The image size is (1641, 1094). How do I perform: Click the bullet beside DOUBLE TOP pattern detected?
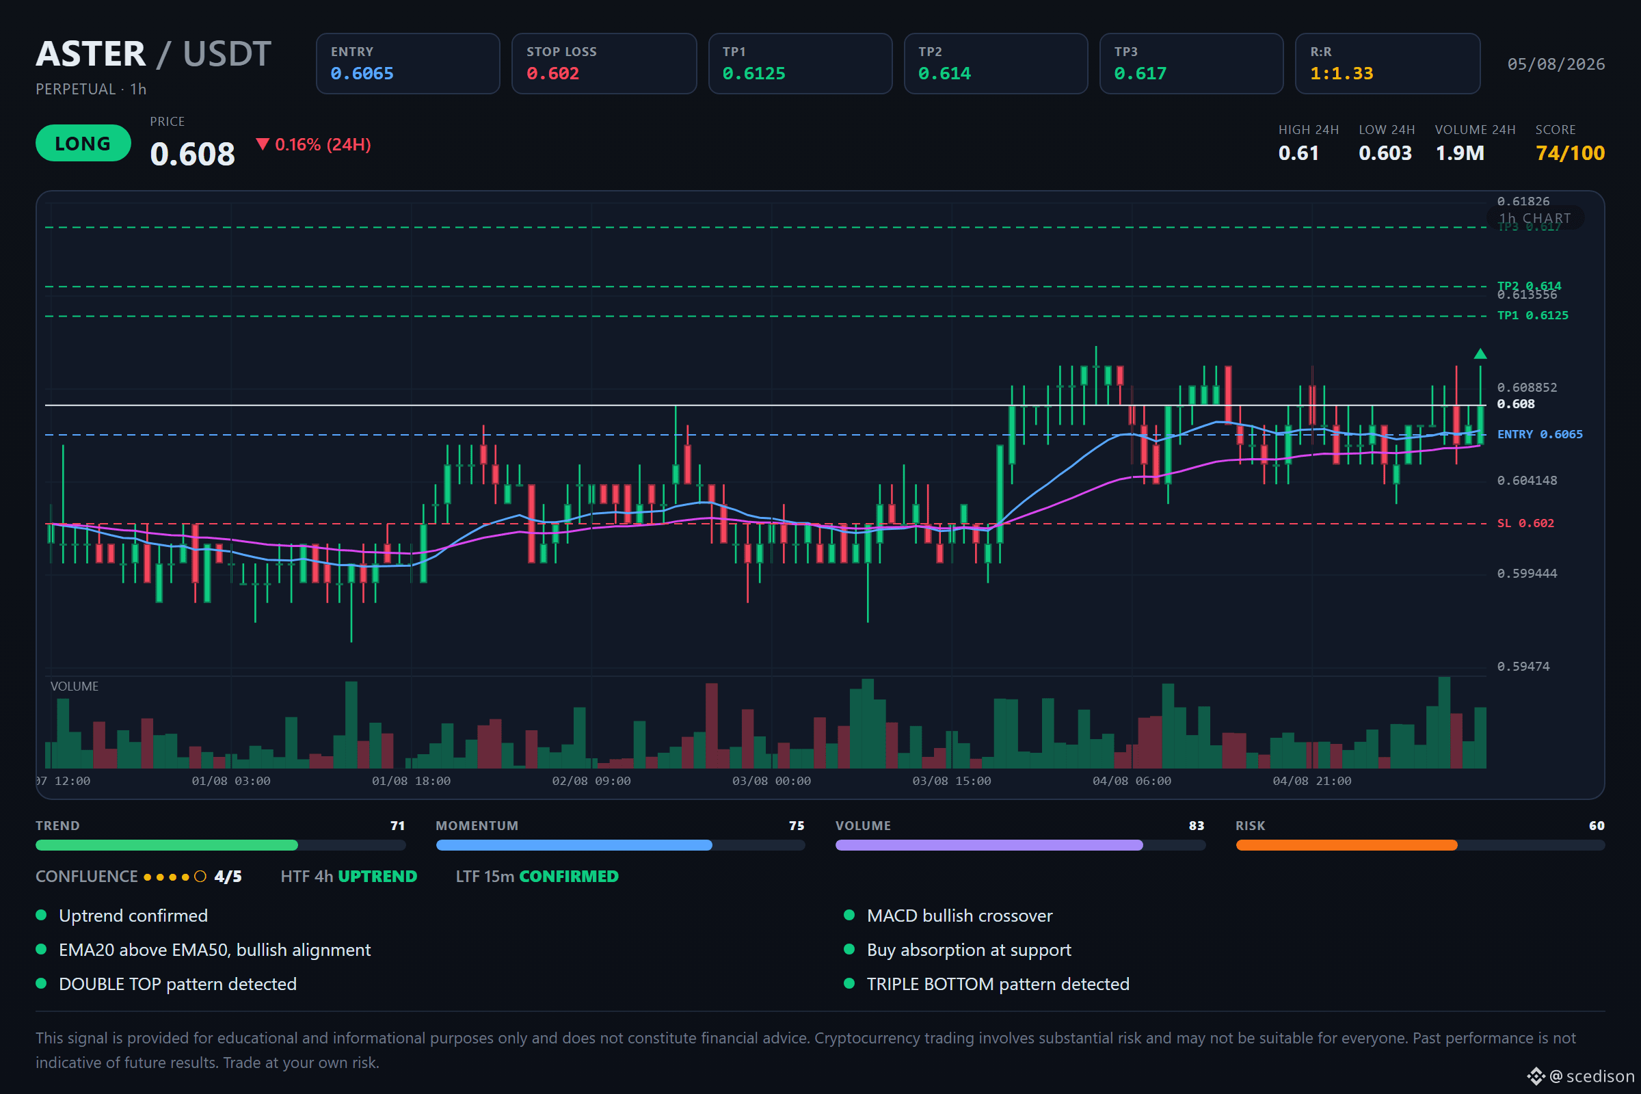coord(41,983)
